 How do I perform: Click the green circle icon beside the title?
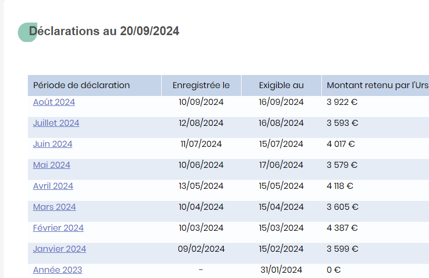[27, 32]
